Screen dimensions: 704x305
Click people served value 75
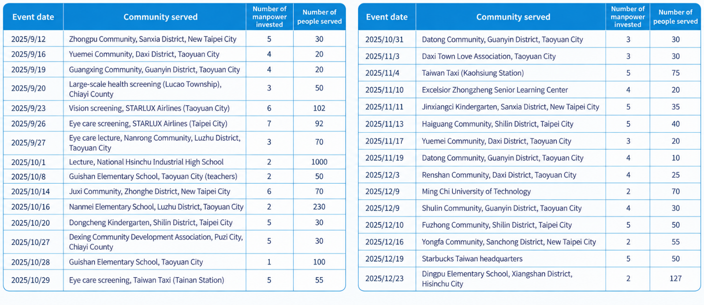point(675,73)
